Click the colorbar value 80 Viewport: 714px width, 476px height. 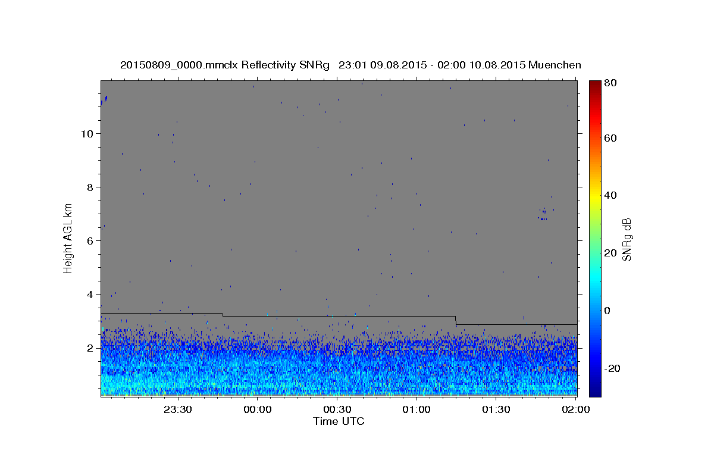coord(610,83)
